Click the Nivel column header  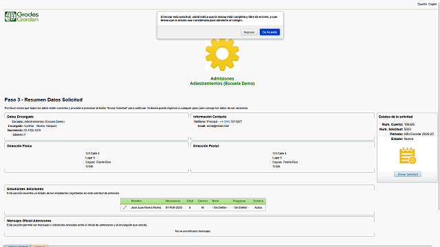(x=215, y=201)
